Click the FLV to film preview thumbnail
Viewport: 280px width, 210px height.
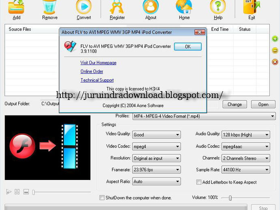click(x=47, y=148)
